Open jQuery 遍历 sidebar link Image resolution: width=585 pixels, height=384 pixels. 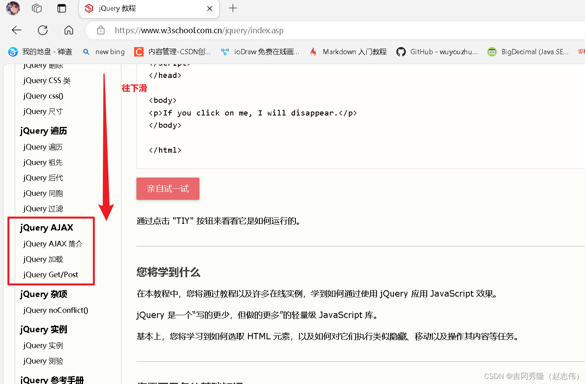(43, 147)
